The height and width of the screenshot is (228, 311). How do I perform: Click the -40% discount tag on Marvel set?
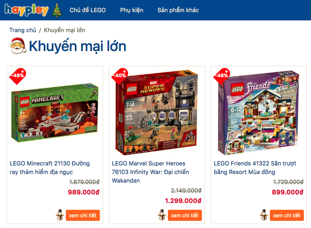click(120, 76)
